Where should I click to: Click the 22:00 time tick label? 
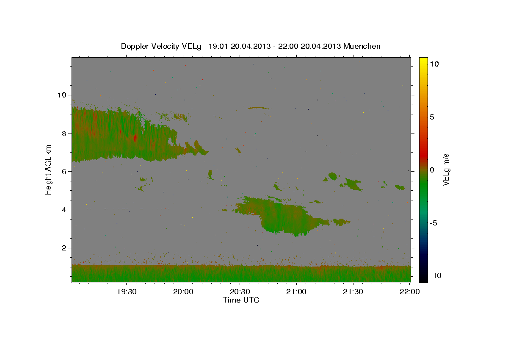[x=409, y=292]
